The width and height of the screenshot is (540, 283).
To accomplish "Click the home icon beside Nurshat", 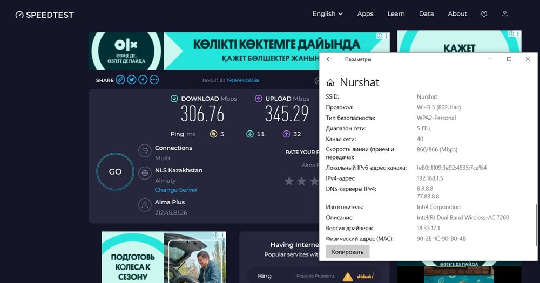I will tap(330, 82).
